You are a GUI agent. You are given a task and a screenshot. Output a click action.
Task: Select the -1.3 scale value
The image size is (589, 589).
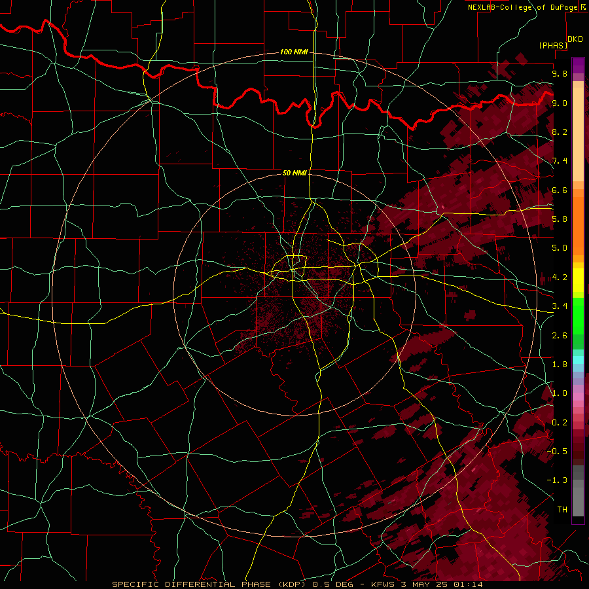click(x=557, y=480)
